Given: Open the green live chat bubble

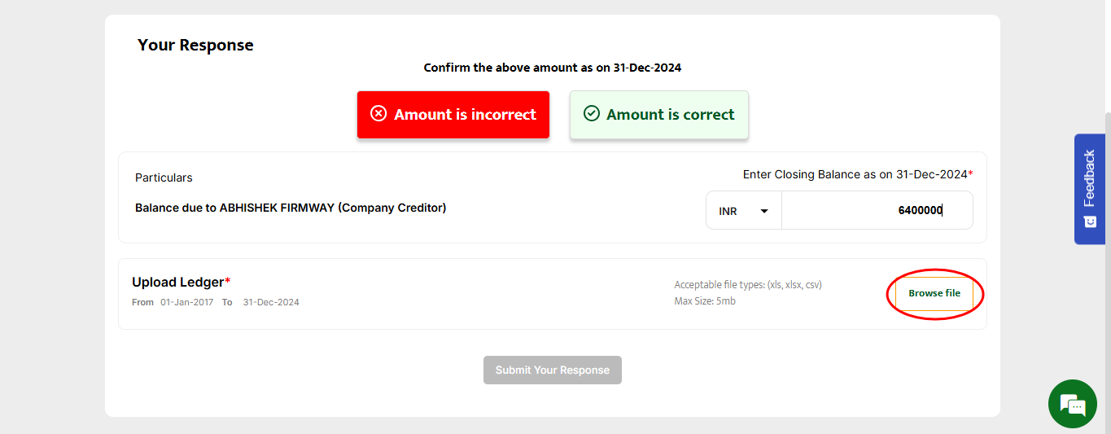Looking at the screenshot, I should click(x=1073, y=404).
